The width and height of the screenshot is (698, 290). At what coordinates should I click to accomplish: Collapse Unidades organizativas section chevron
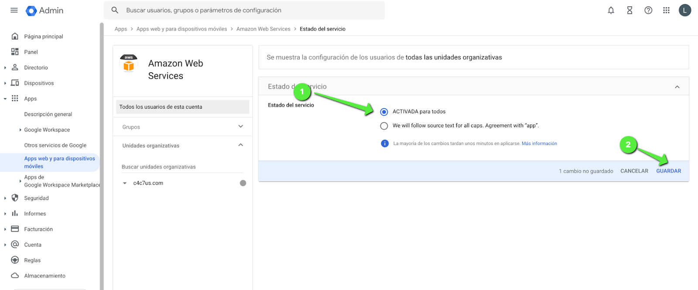(240, 145)
